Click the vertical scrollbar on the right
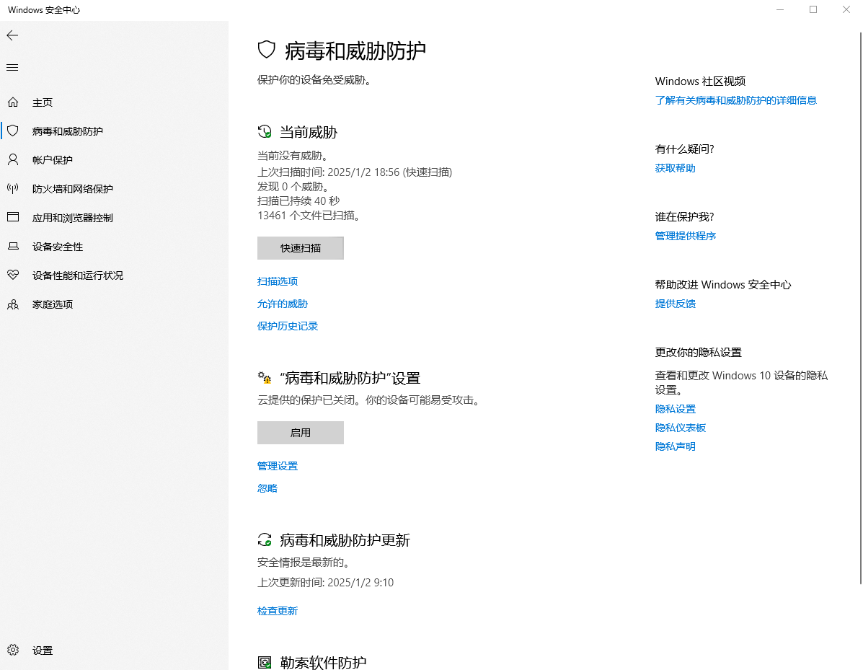The height and width of the screenshot is (670, 863). 860,308
